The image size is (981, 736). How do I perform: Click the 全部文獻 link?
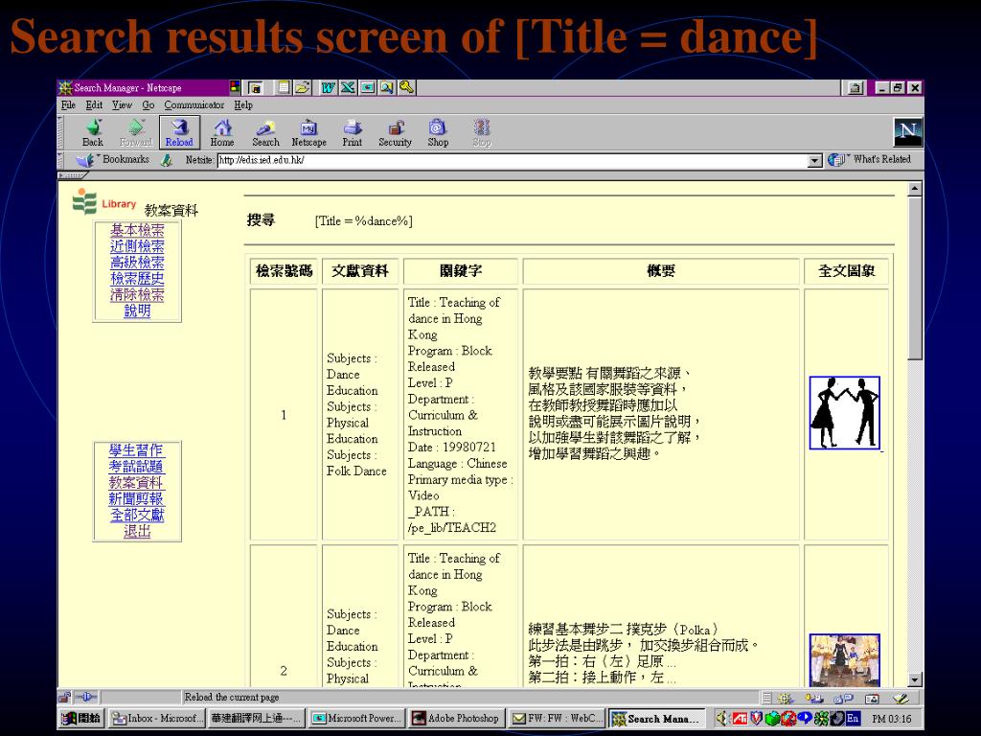137,516
